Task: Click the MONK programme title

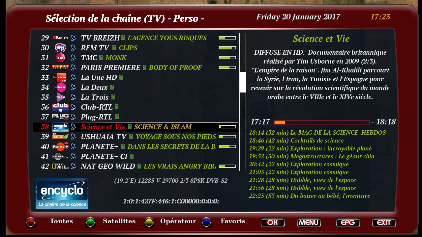Action: pyautogui.click(x=116, y=58)
